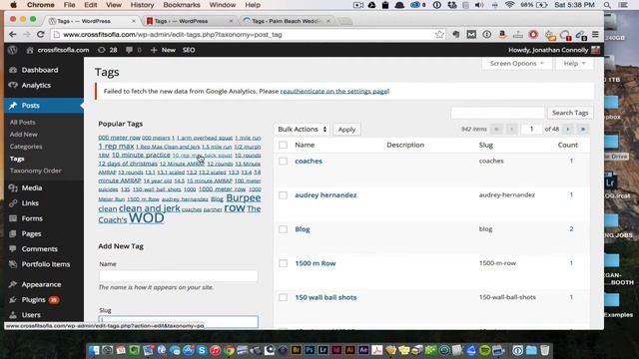The image size is (639, 359).
Task: Click WOD in Popular Tags cloud
Action: click(147, 218)
